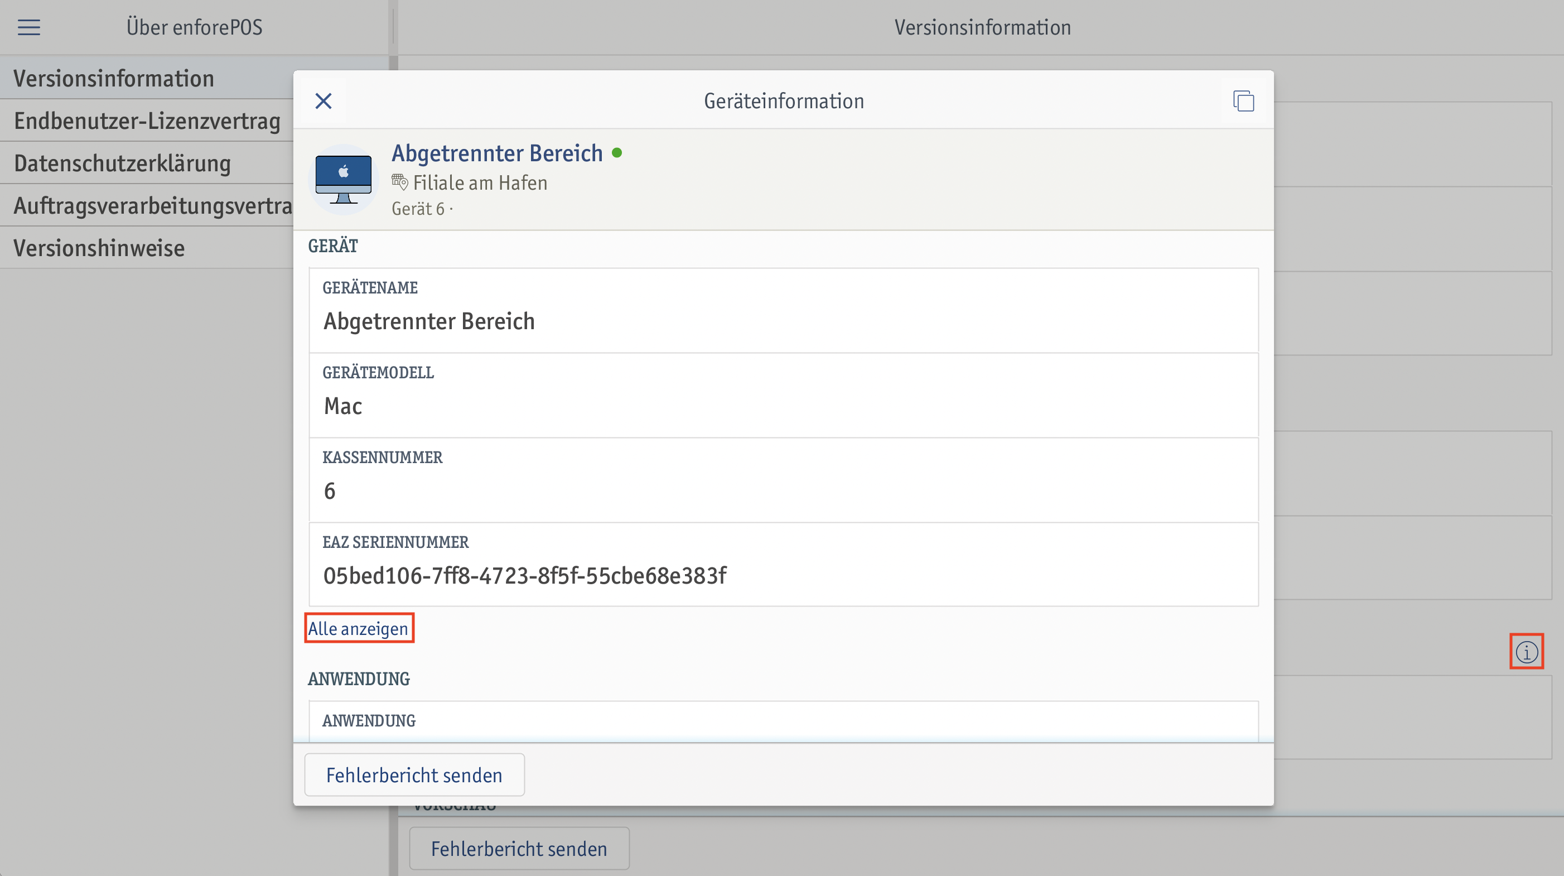The width and height of the screenshot is (1564, 876).
Task: Open Auftragsverarbeitungsvertrag entry
Action: (x=147, y=206)
